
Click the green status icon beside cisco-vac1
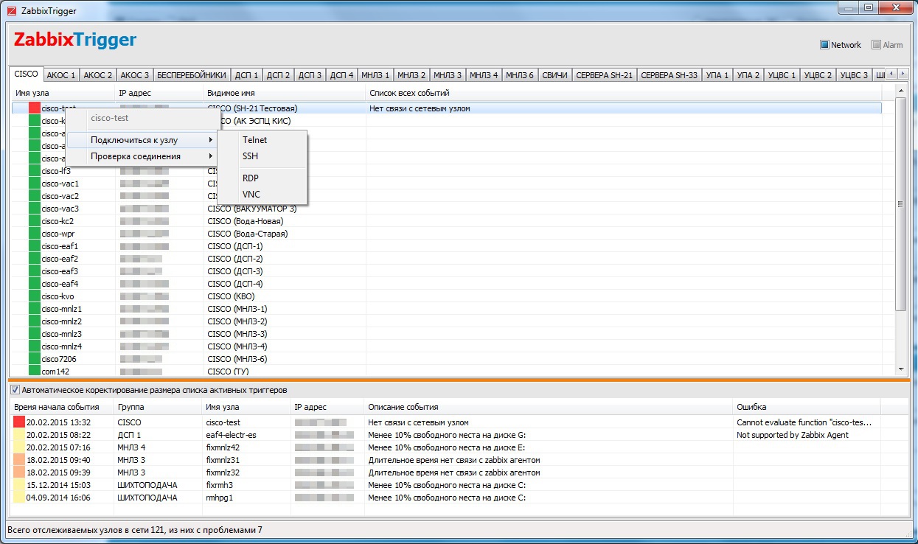[x=34, y=184]
